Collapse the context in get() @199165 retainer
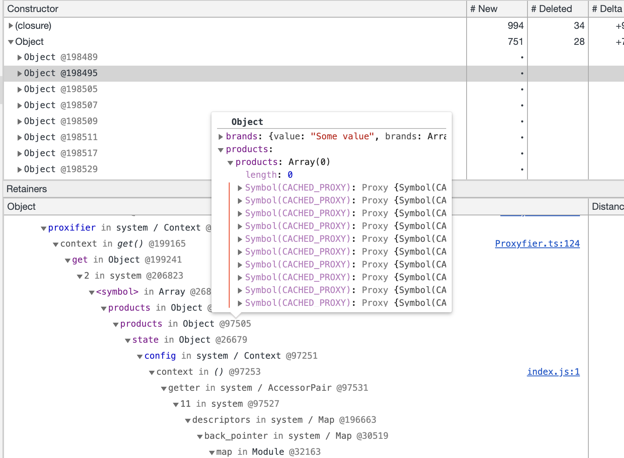This screenshot has width=624, height=458. [x=56, y=244]
